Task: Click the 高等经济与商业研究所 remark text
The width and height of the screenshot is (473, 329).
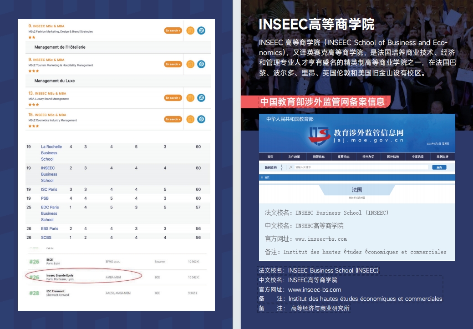Action: (x=320, y=308)
